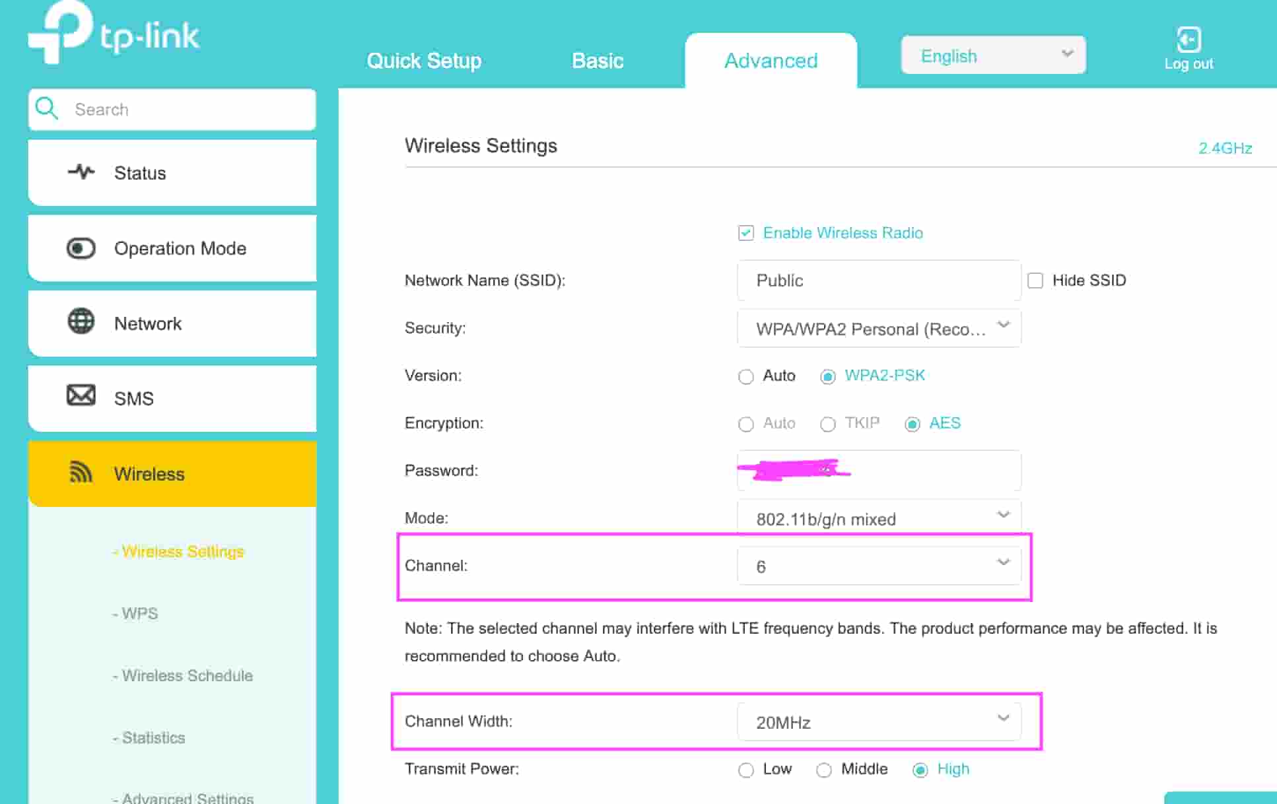Screen dimensions: 1277x804
Task: Open Wireless Schedule submenu link
Action: click(187, 675)
